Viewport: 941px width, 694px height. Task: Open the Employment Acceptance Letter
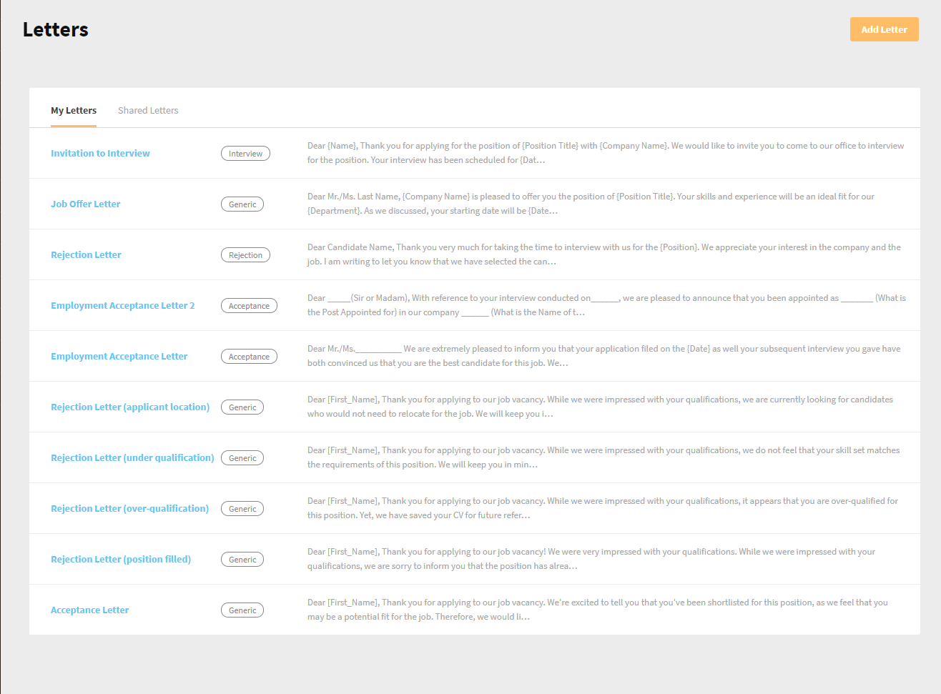click(119, 356)
